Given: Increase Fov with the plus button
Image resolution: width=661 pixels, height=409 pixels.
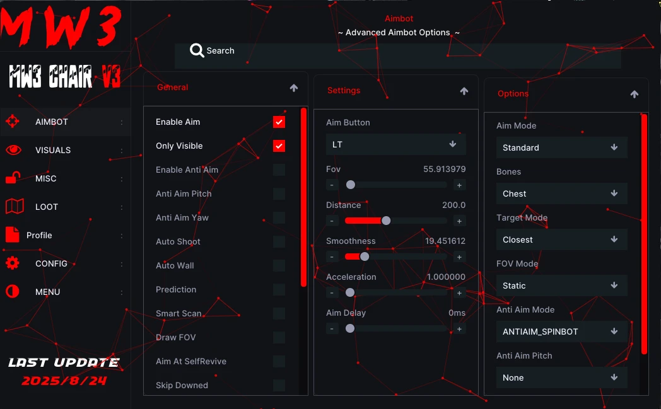Looking at the screenshot, I should pyautogui.click(x=460, y=185).
